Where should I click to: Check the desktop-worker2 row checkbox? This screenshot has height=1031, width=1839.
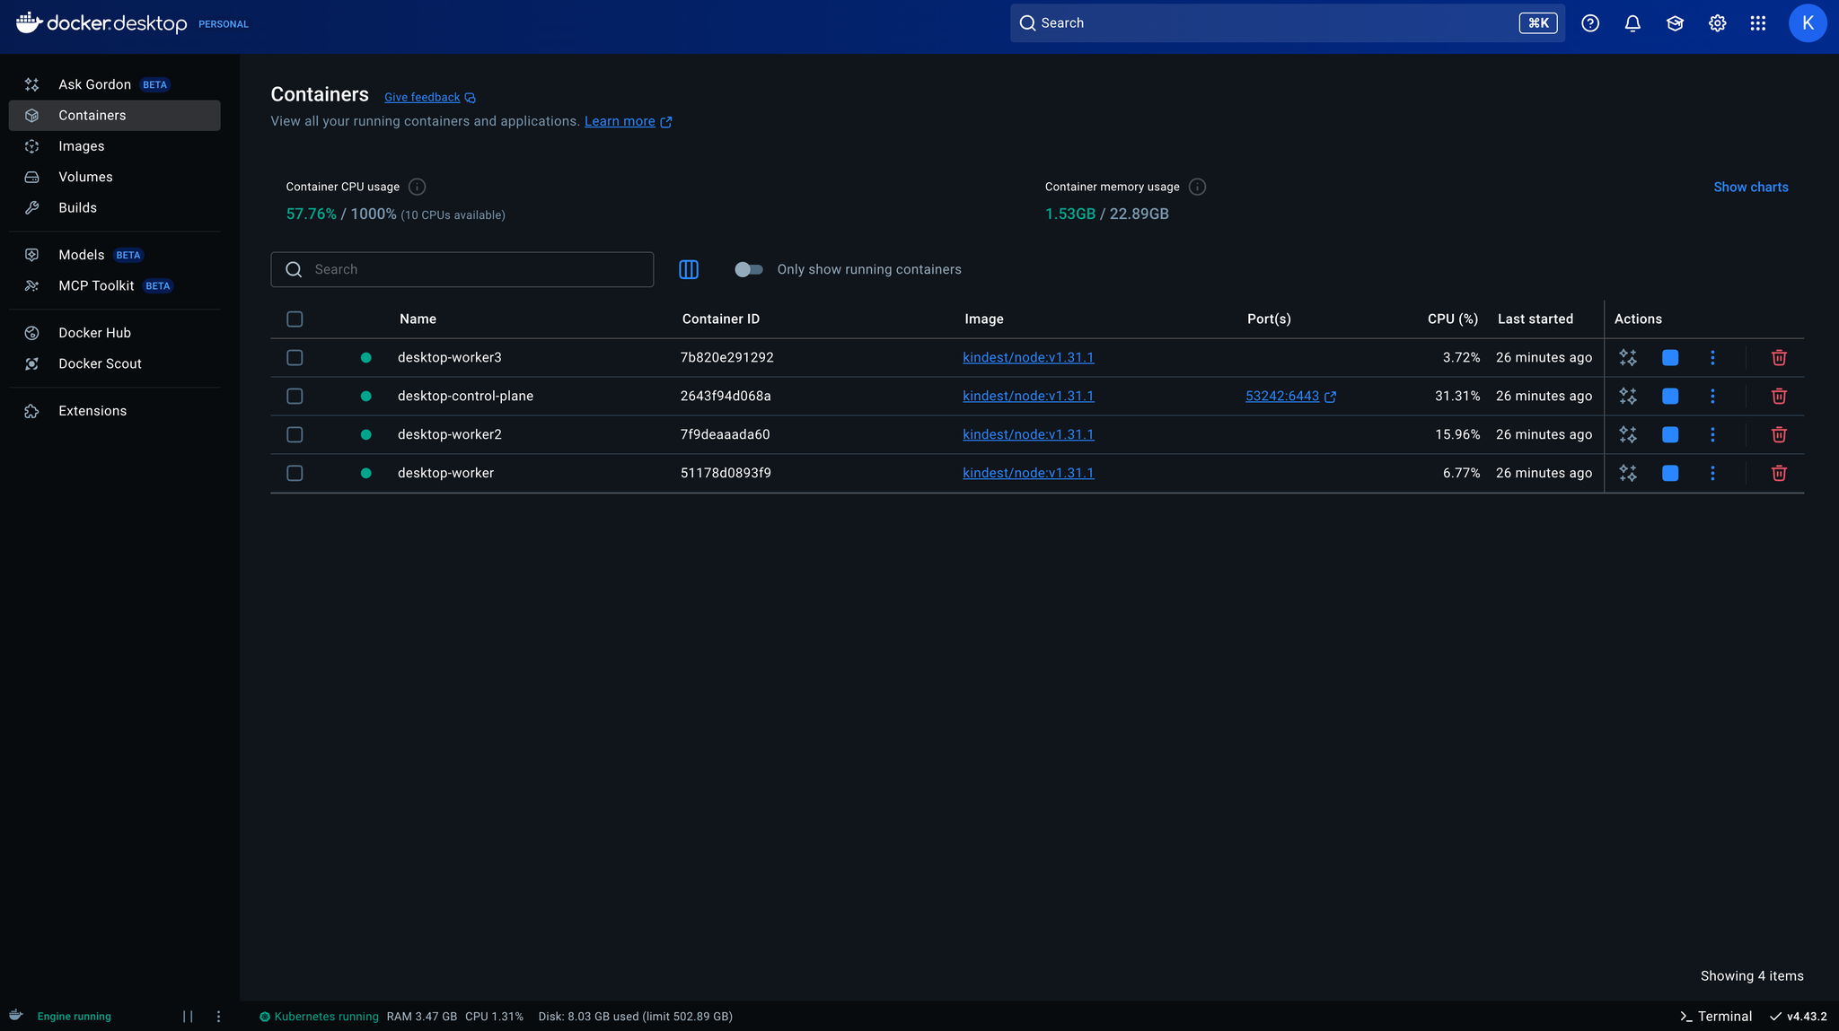click(295, 434)
